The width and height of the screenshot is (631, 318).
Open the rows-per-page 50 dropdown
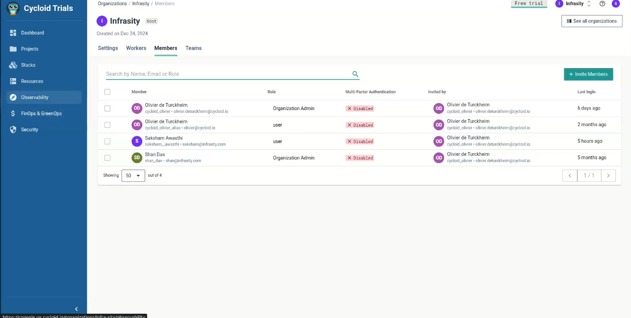(x=133, y=176)
